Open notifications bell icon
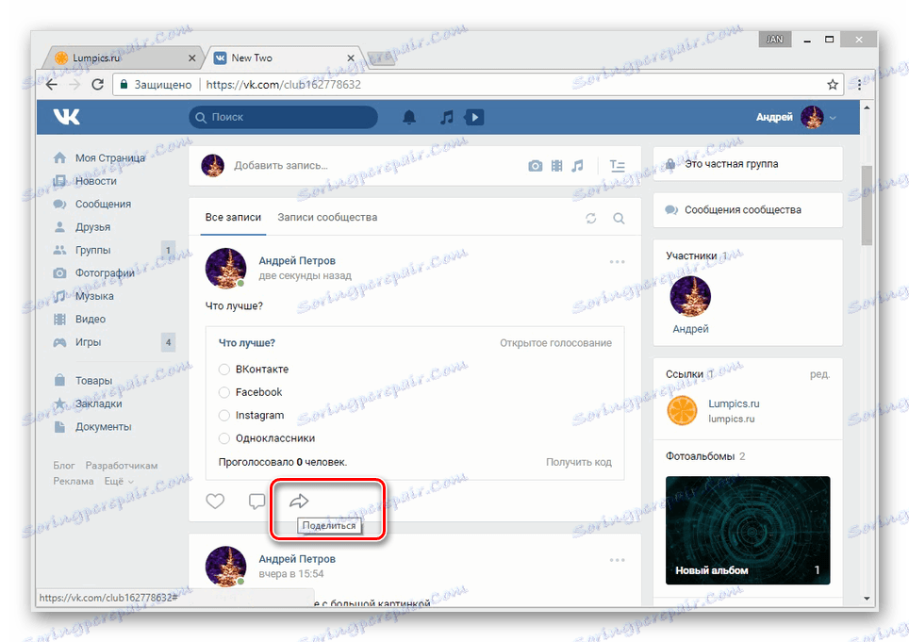 click(x=409, y=117)
